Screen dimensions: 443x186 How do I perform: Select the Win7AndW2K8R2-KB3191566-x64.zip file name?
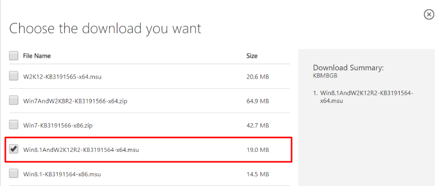75,101
